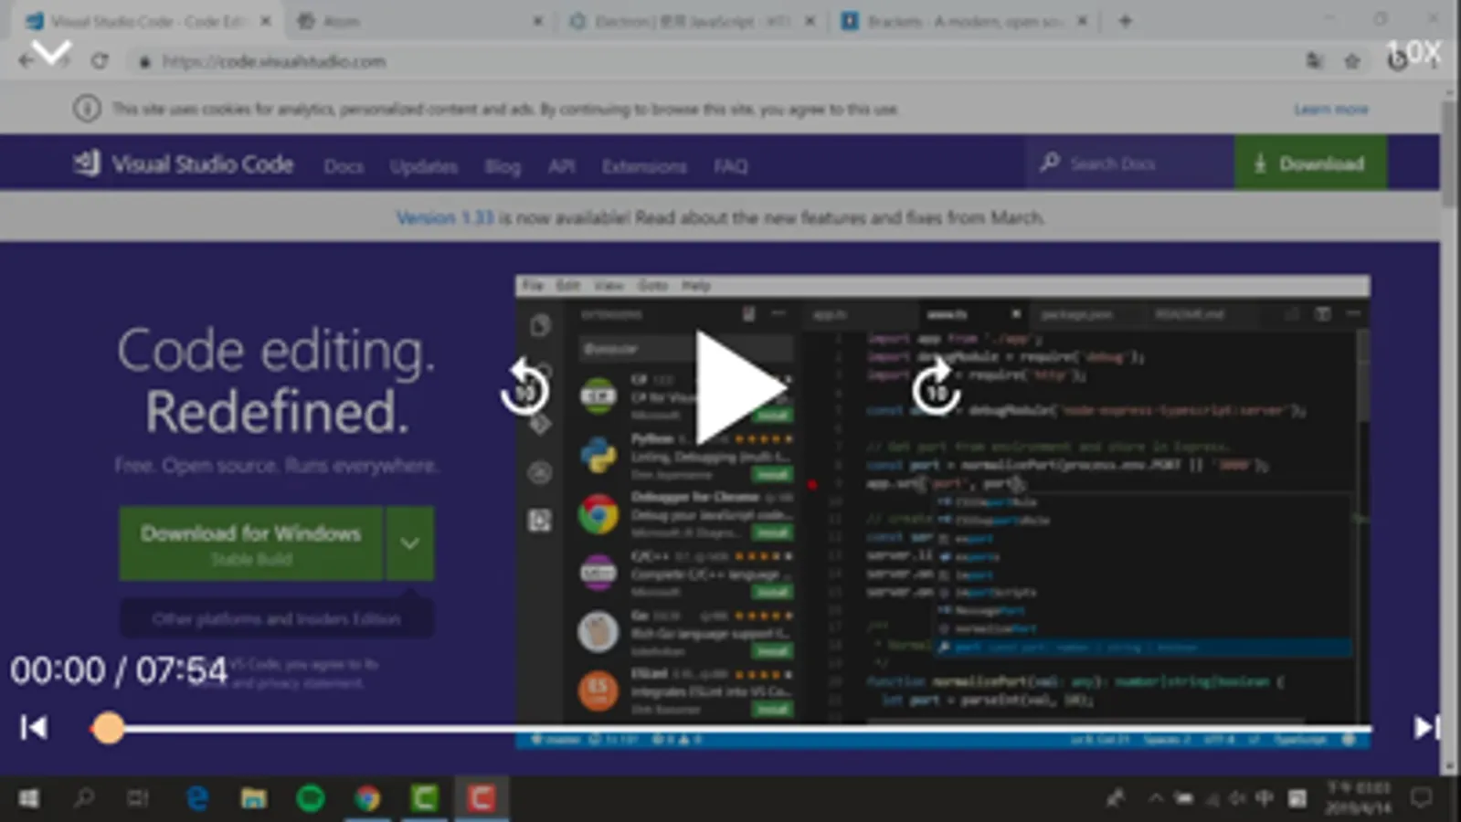1461x822 pixels.
Task: Open the FAQ page
Action: [730, 166]
